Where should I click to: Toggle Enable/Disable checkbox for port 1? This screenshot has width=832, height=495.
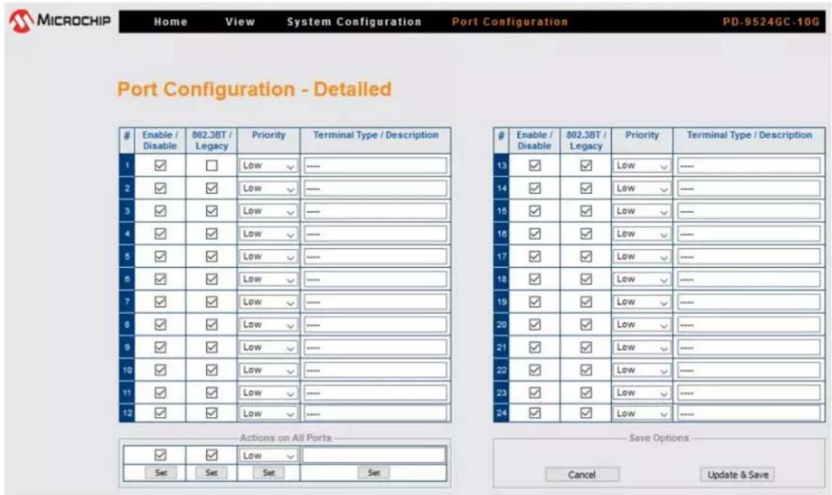click(x=160, y=165)
